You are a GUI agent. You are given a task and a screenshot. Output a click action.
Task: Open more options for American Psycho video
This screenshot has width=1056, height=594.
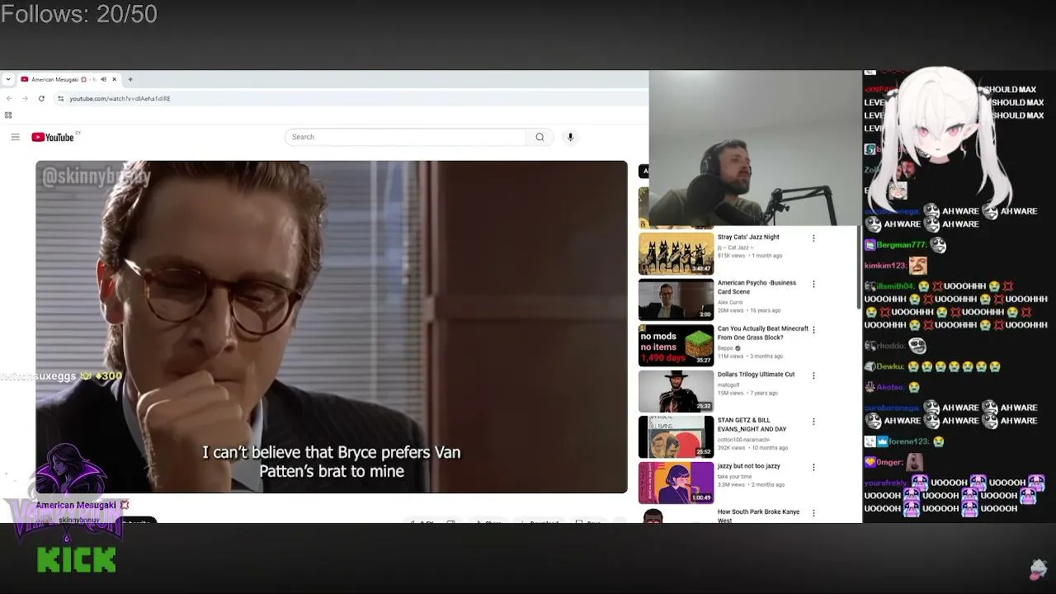click(813, 284)
